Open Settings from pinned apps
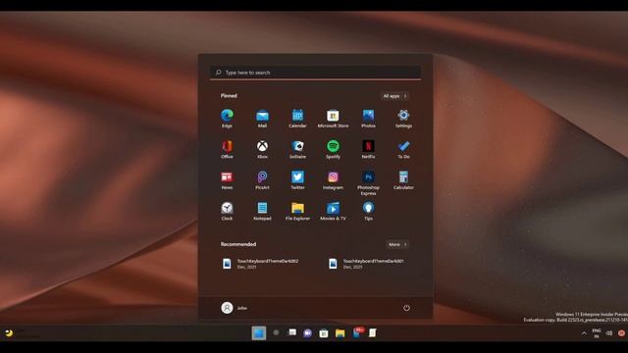This screenshot has height=353, width=628. tap(403, 119)
